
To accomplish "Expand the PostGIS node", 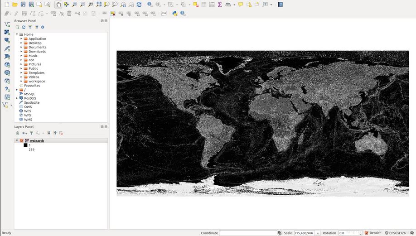I will click(17, 98).
